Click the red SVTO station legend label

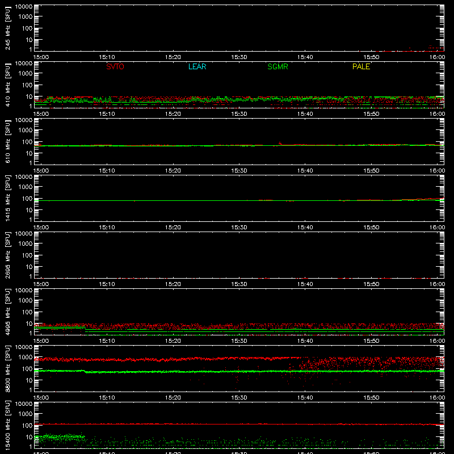point(115,66)
